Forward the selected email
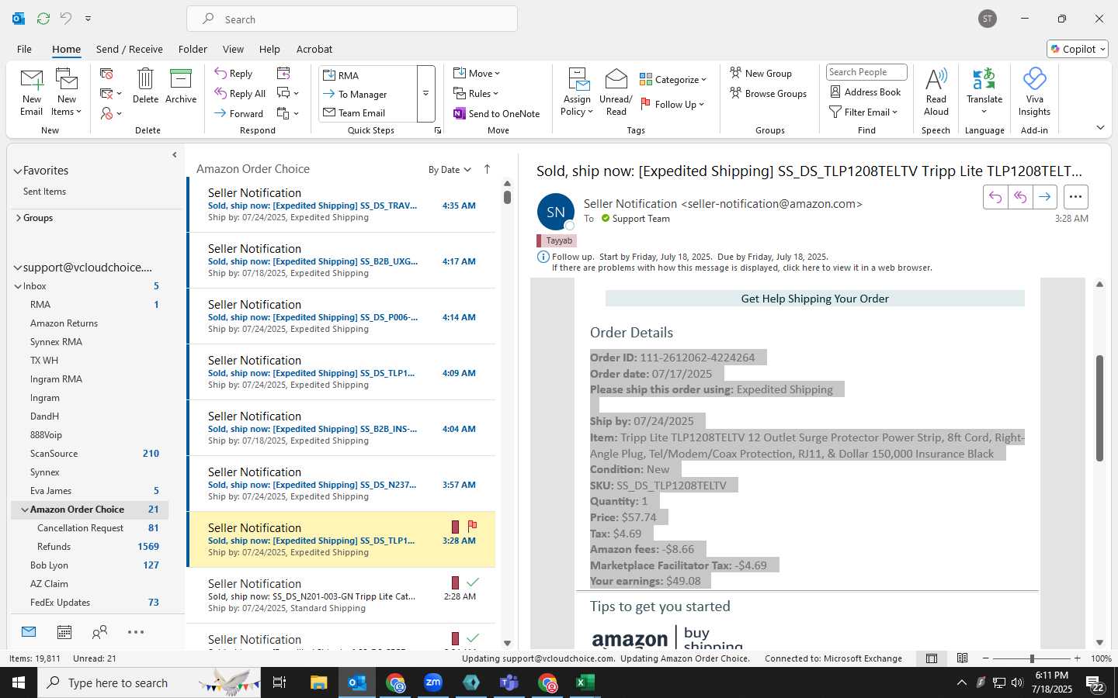 tap(239, 113)
